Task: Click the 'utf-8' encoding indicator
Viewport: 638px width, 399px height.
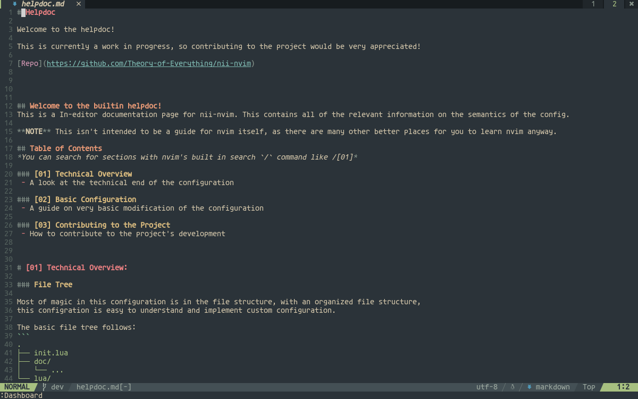Action: [x=487, y=387]
